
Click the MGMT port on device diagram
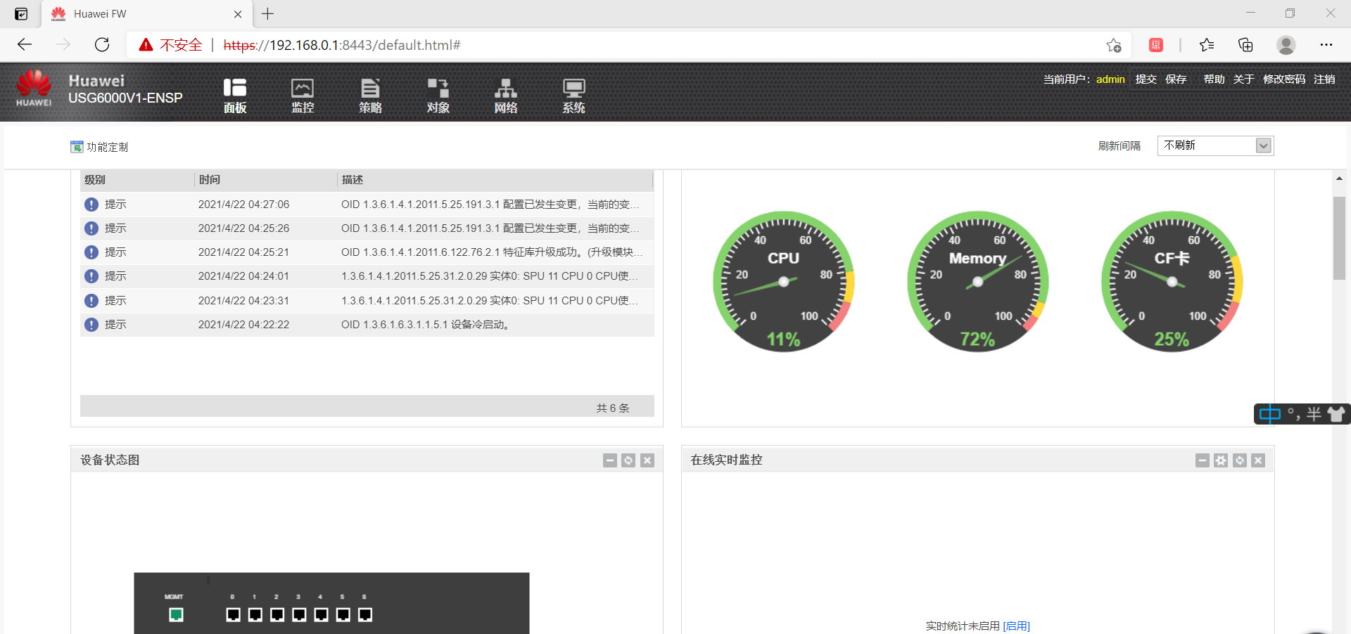(x=176, y=615)
